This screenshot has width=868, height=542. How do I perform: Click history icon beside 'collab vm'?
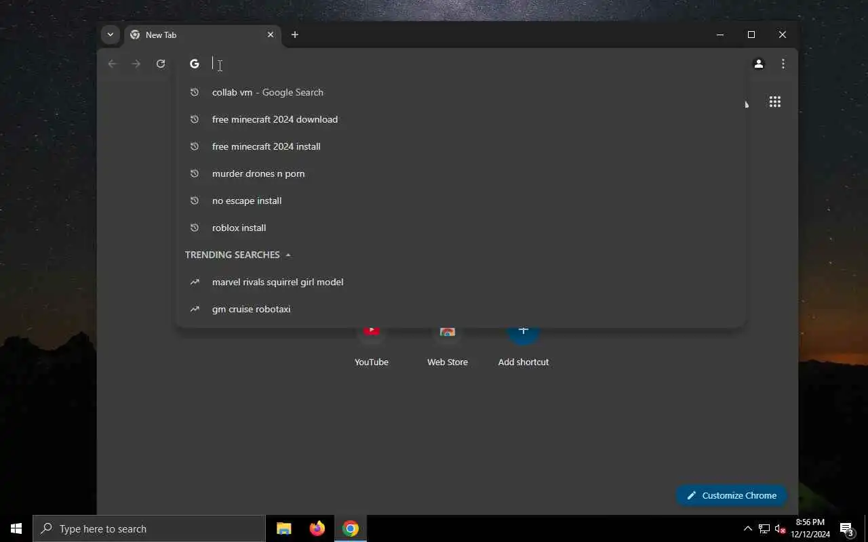click(195, 92)
